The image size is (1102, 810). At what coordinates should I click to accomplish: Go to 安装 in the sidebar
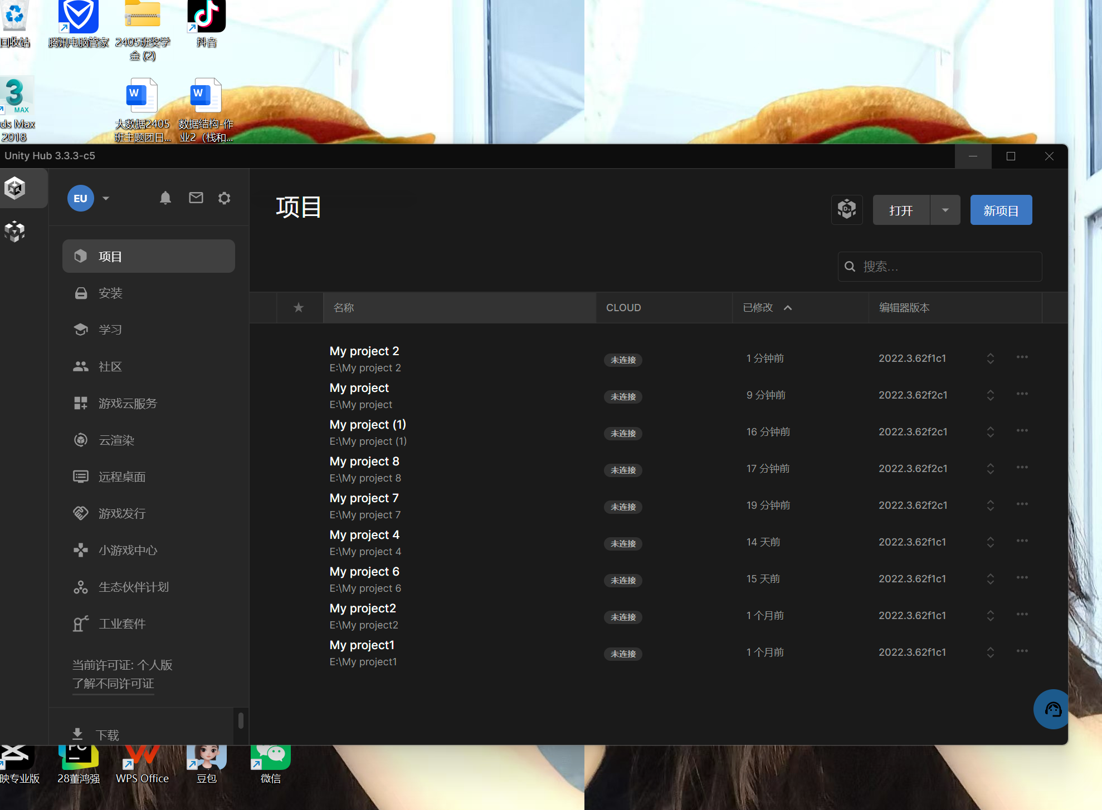coord(110,293)
